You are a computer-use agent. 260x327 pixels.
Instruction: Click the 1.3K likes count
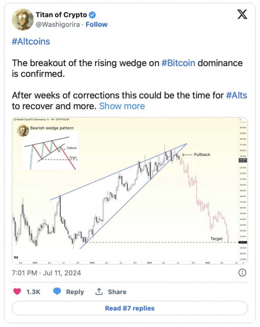pyautogui.click(x=33, y=292)
